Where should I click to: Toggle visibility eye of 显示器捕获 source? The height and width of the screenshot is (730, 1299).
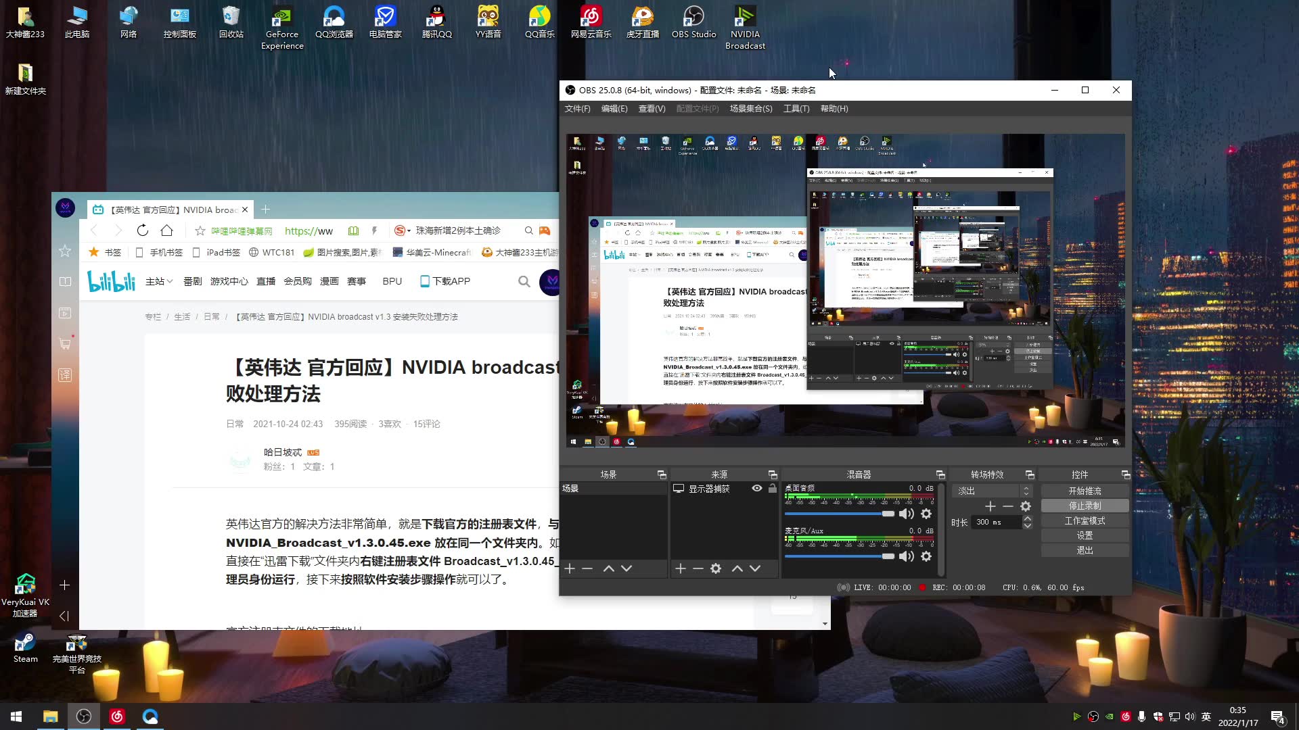tap(757, 489)
